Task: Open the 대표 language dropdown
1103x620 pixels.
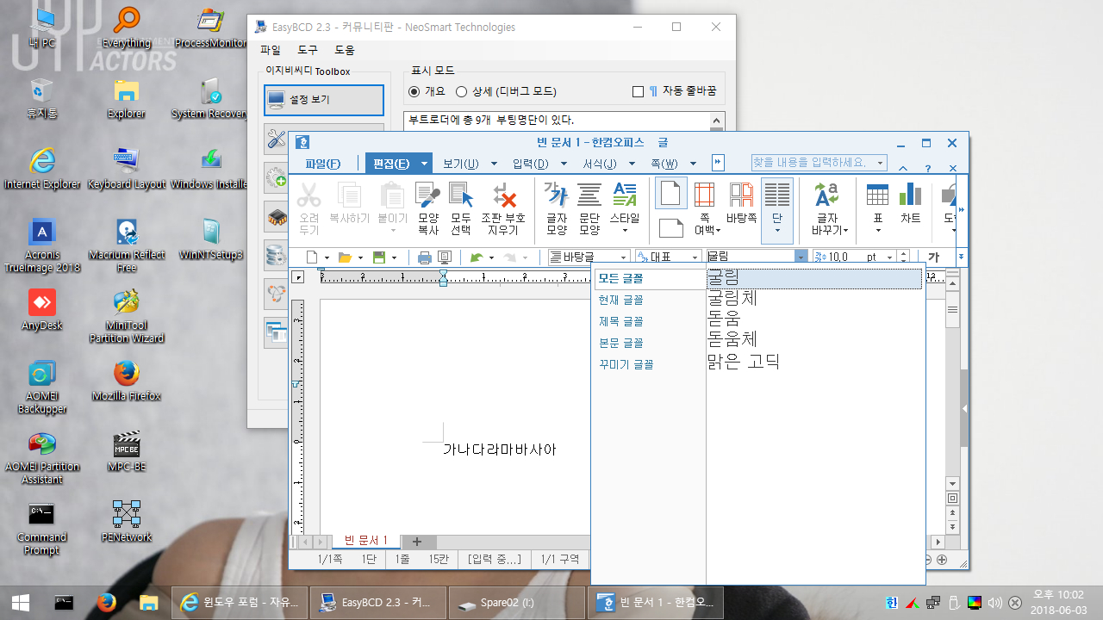Action: pos(695,257)
